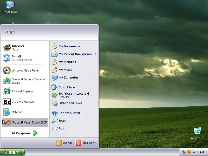Viewport: 208px width, 156px height.
Task: Click the "All Programs" text label
Action: tap(21, 133)
